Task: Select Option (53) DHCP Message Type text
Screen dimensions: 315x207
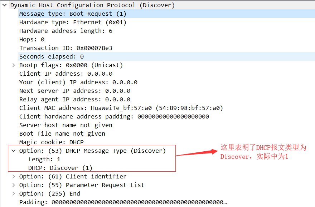Action: 92,151
